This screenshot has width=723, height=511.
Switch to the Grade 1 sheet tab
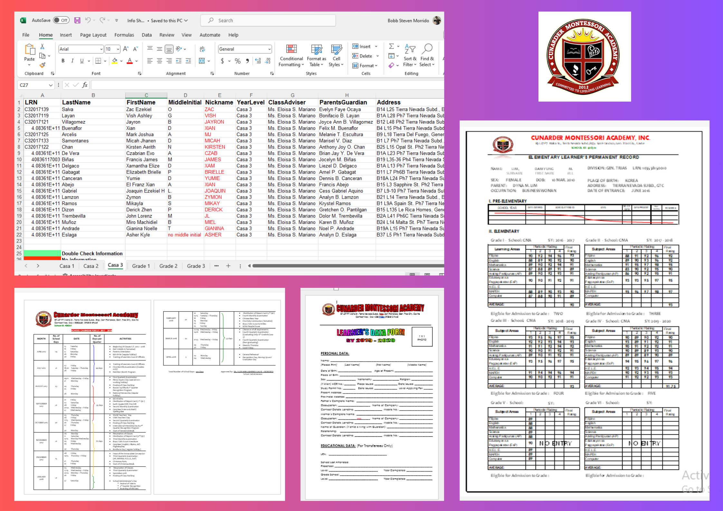point(141,266)
